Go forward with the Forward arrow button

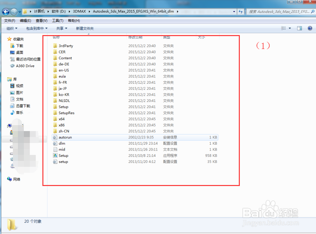[14, 12]
